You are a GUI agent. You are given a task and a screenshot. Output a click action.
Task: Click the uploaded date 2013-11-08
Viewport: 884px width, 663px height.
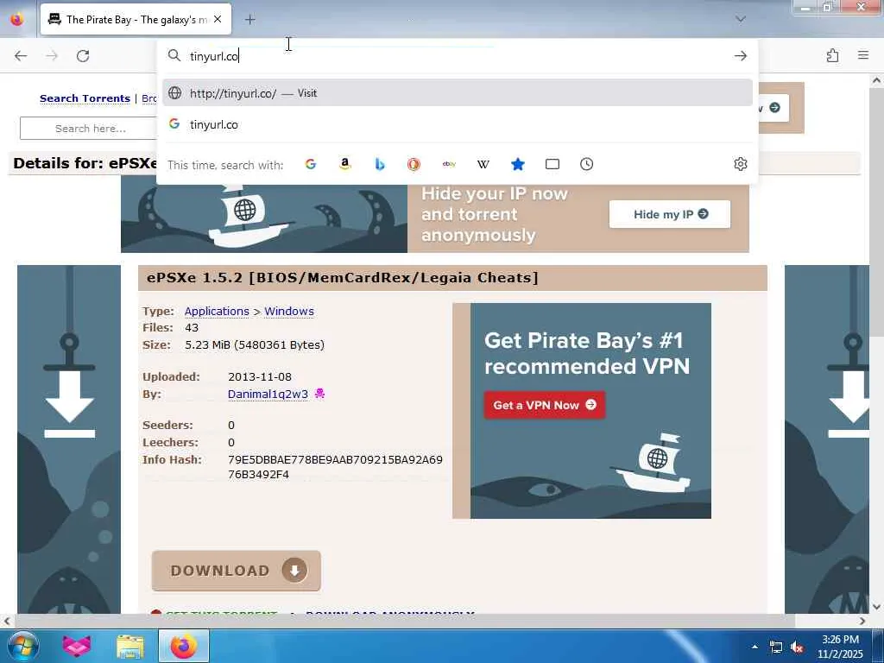point(260,376)
